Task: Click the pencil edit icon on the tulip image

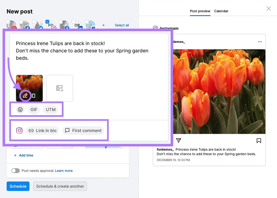Action: click(x=25, y=95)
